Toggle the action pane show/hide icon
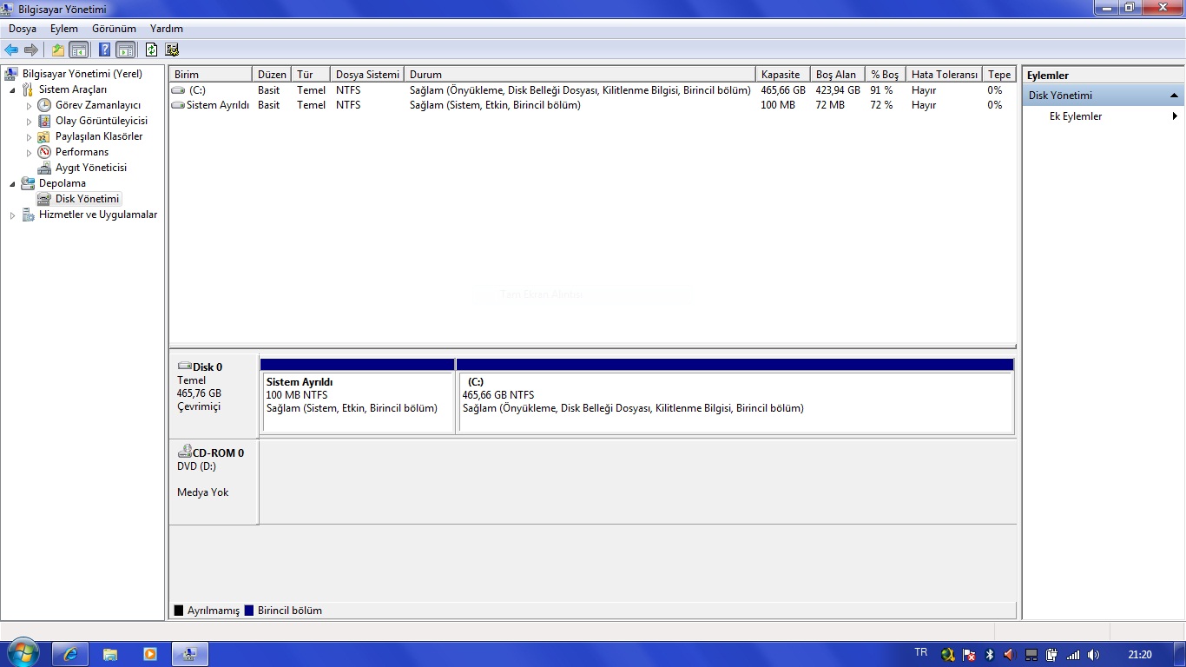1186x667 pixels. click(x=126, y=50)
